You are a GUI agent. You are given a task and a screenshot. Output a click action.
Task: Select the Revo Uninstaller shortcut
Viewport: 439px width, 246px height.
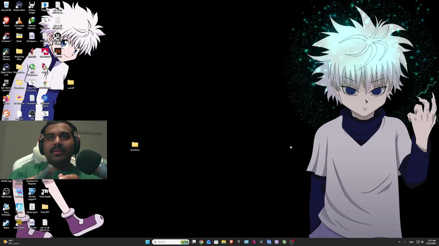click(6, 209)
